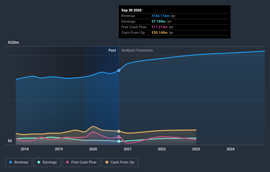Select the 2021 x-axis label
270x172 pixels.
pos(127,149)
